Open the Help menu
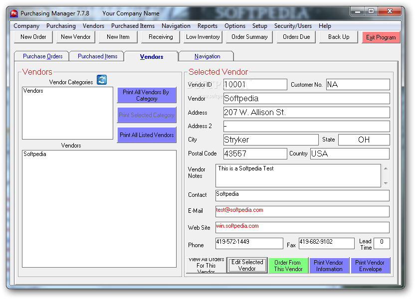 [325, 26]
